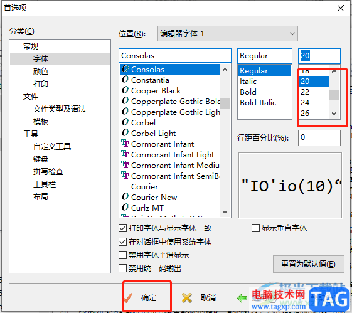Click the 取消 cancel button
This screenshot has width=352, height=313.
pos(199,298)
